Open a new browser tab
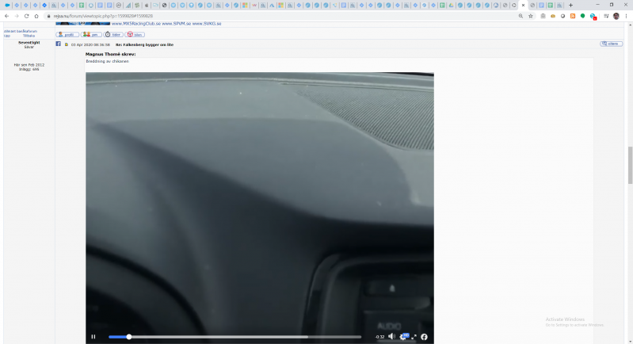This screenshot has height=344, width=633. click(x=570, y=6)
